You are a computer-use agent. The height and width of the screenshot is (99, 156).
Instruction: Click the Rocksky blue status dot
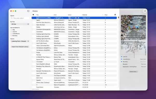click(x=121, y=62)
